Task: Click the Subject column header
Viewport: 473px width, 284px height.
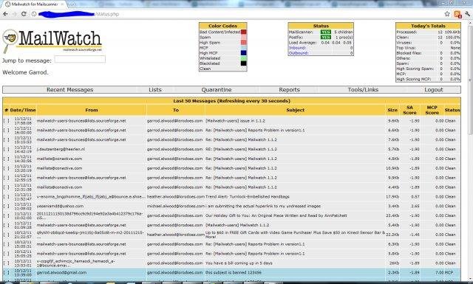Action: [x=296, y=110]
